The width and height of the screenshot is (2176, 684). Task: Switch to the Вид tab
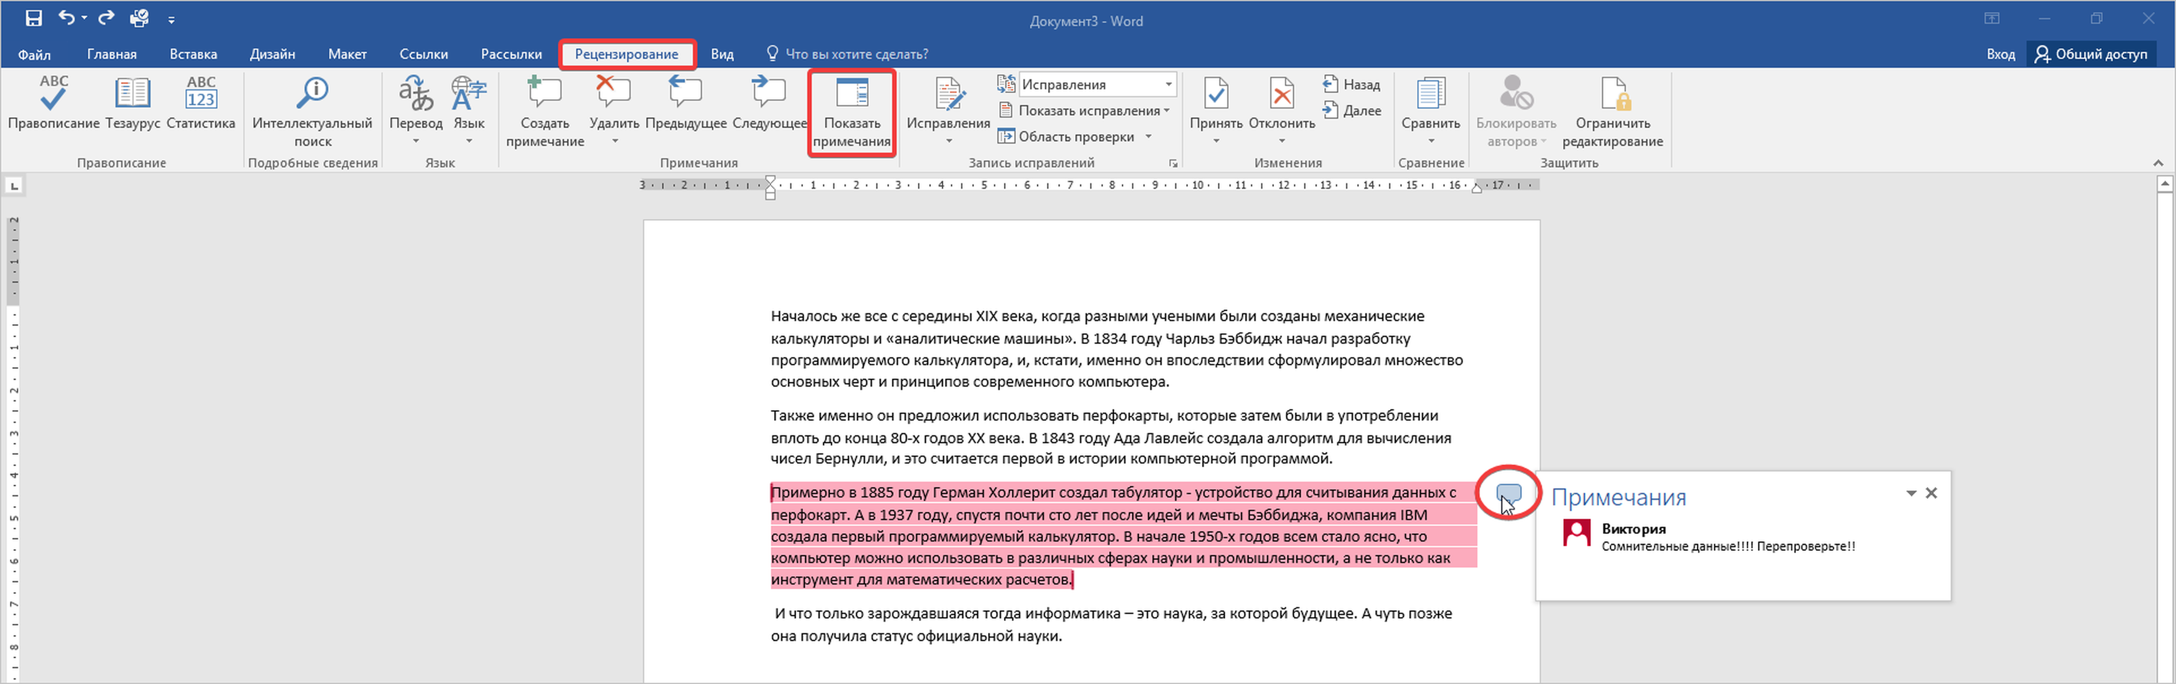pyautogui.click(x=722, y=54)
